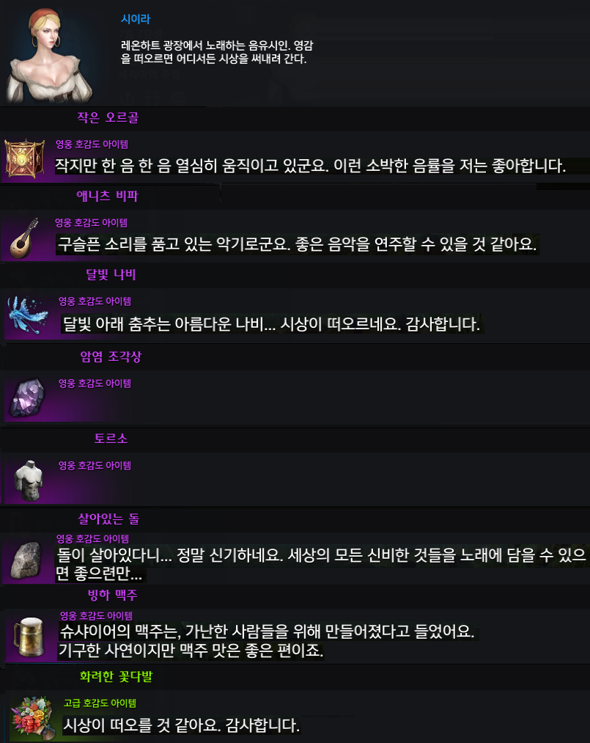The image size is (590, 743).
Task: Click the 암염 조각상 item heading
Action: 111,356
